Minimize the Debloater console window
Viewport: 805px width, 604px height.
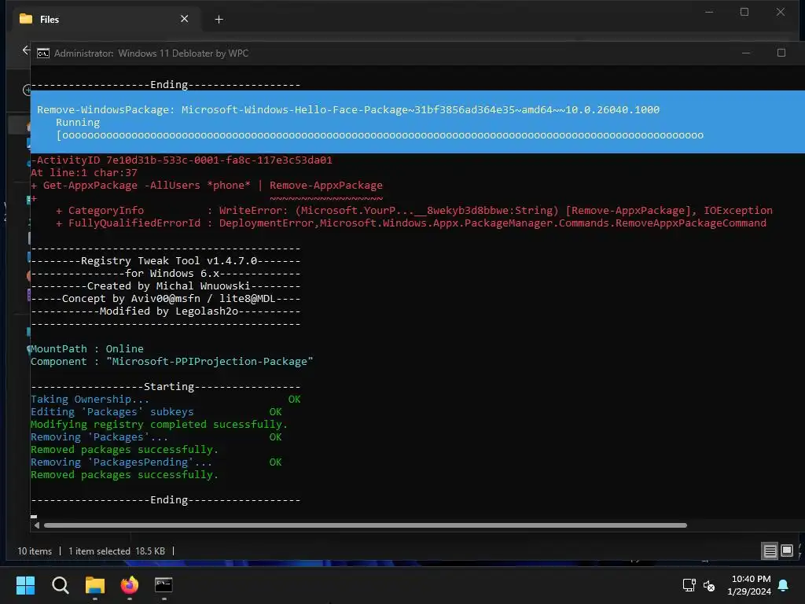[x=746, y=53]
